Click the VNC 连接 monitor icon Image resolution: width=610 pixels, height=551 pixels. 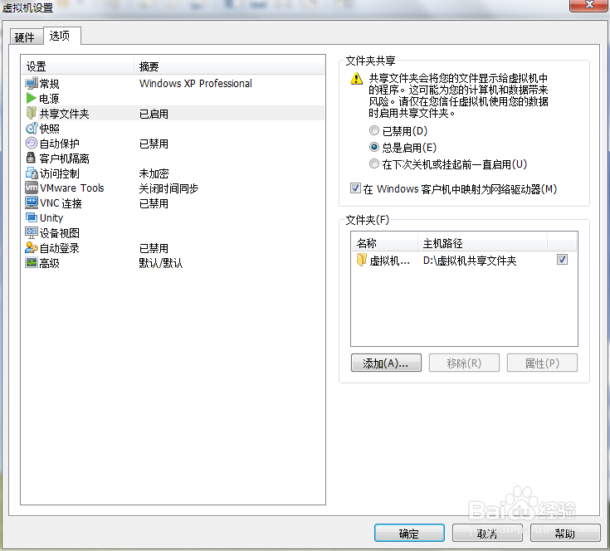[x=32, y=202]
